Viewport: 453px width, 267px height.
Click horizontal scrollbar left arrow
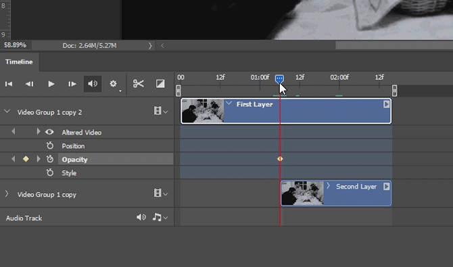162,45
